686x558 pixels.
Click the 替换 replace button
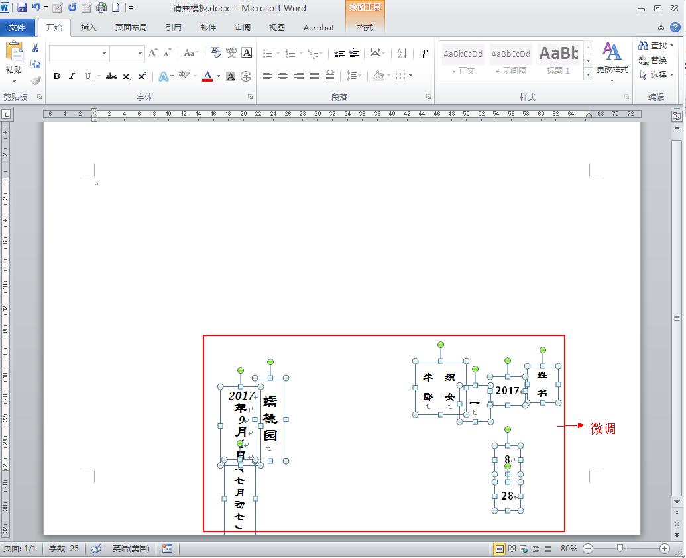tap(653, 60)
